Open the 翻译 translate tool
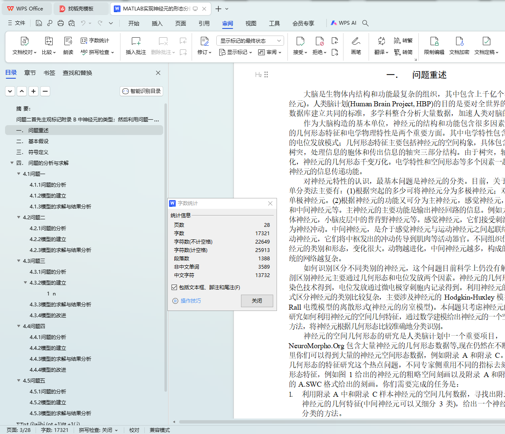505x434 pixels. coord(381,46)
